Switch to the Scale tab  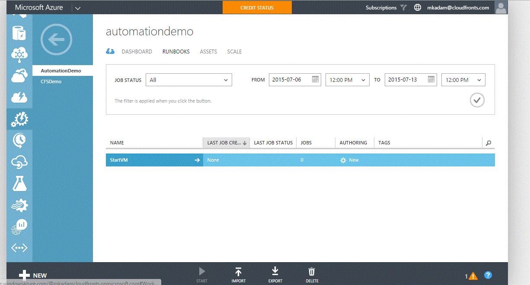(235, 52)
